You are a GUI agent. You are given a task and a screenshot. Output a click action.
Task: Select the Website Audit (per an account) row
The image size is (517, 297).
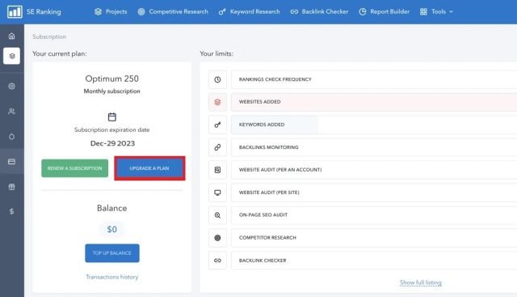pos(374,170)
